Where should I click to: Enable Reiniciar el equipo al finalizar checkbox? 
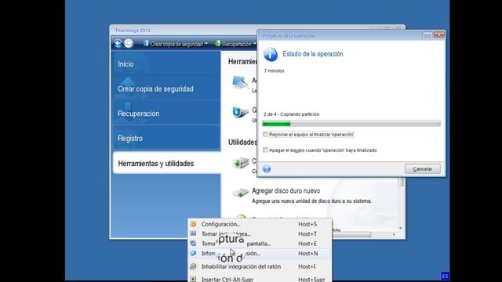265,135
